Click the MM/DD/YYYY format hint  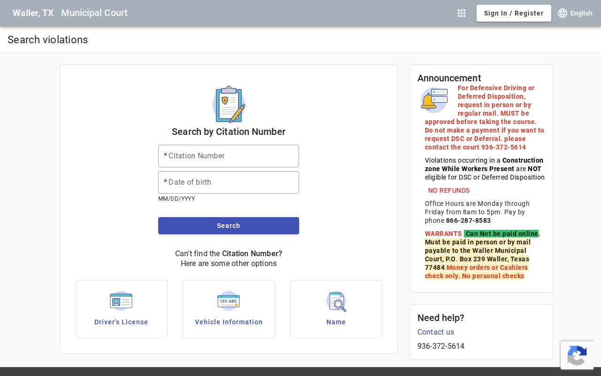(177, 199)
